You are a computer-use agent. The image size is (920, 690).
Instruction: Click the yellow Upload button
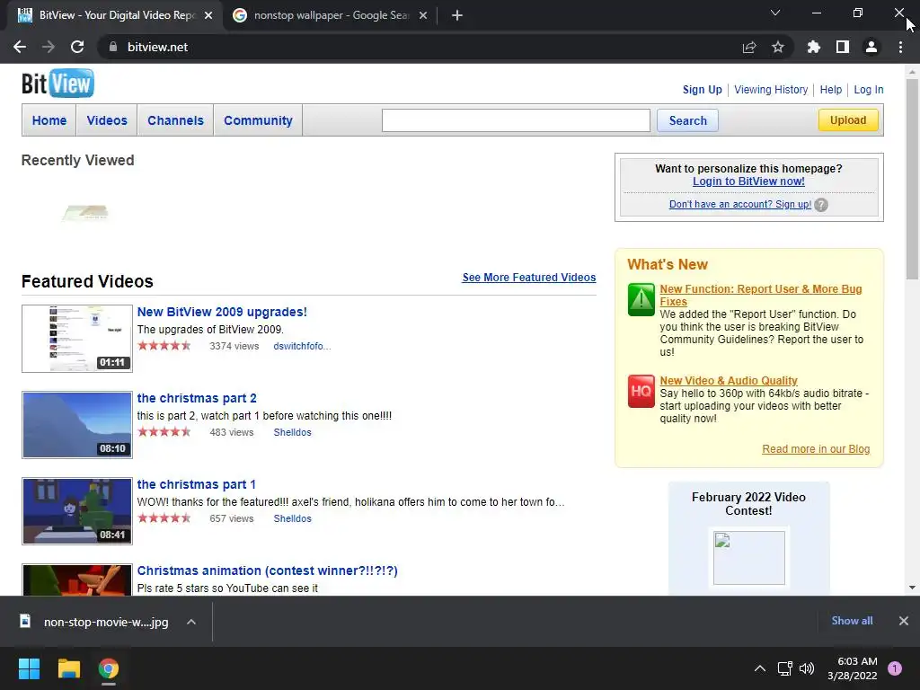[x=848, y=119]
